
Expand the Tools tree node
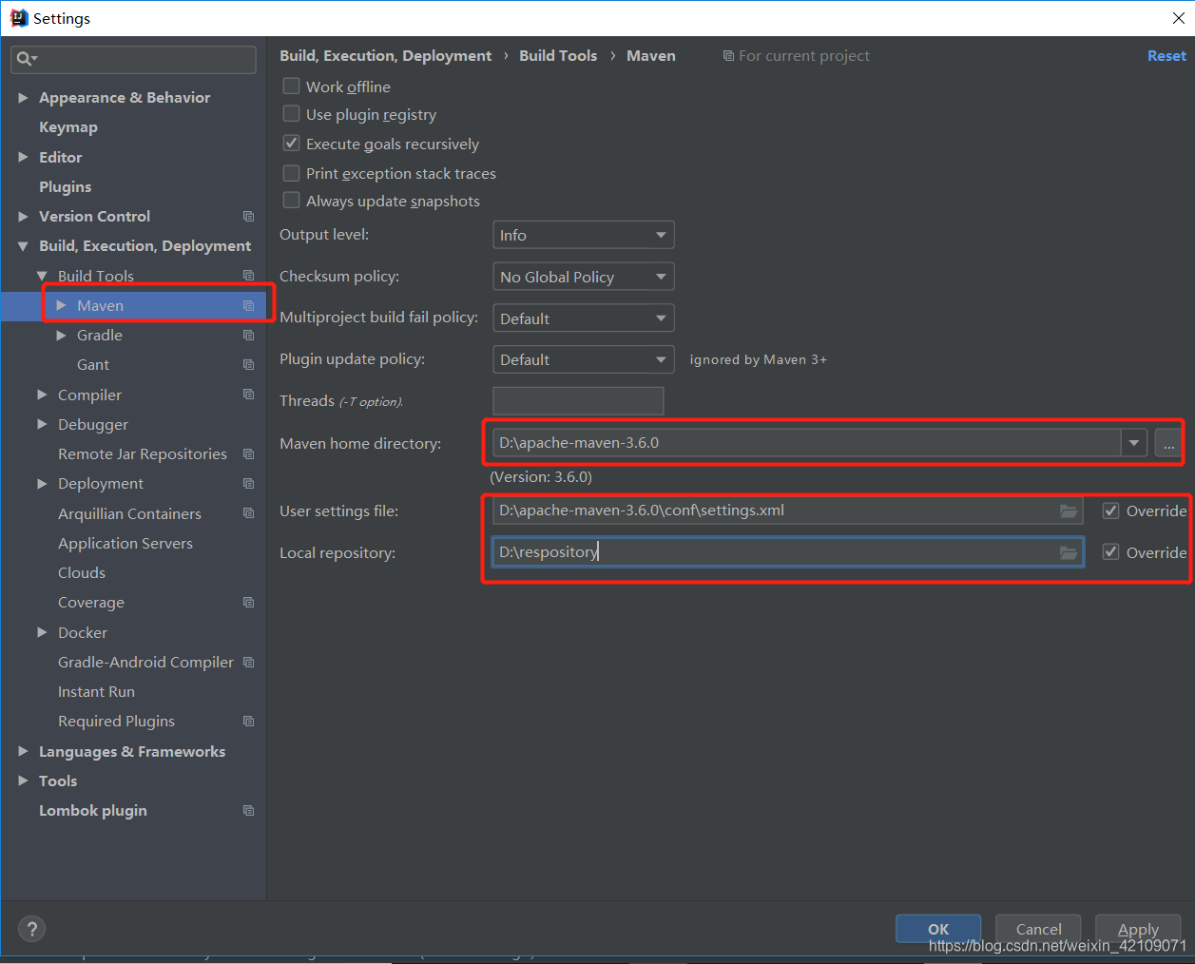click(x=23, y=781)
